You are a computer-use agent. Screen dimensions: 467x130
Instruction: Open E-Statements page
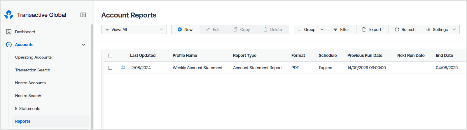click(28, 108)
